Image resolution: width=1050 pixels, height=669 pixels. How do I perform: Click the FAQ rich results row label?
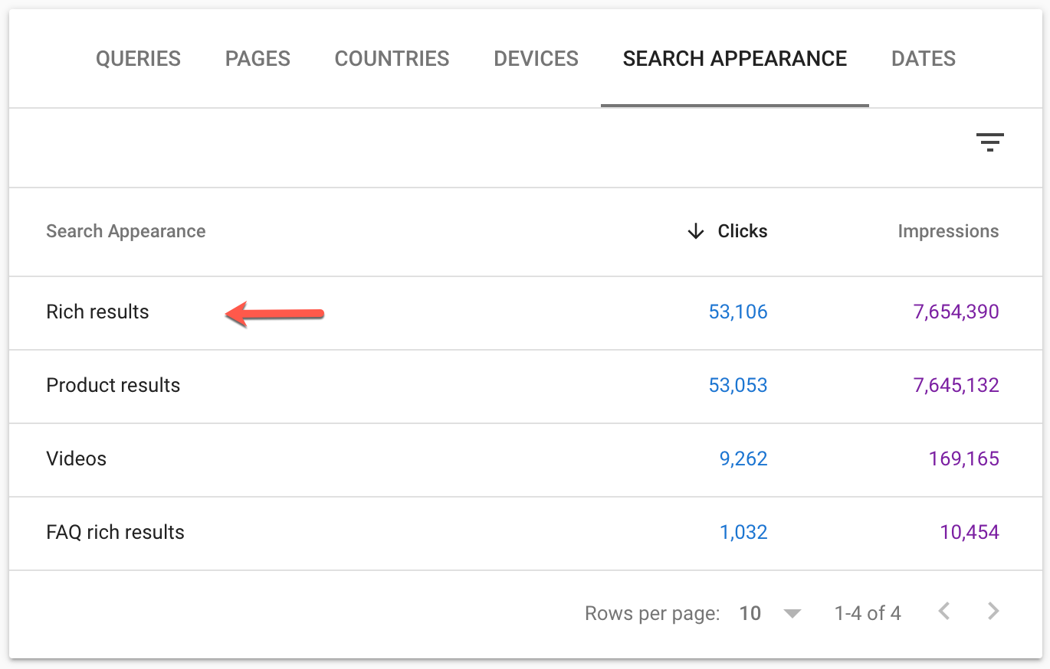click(115, 532)
